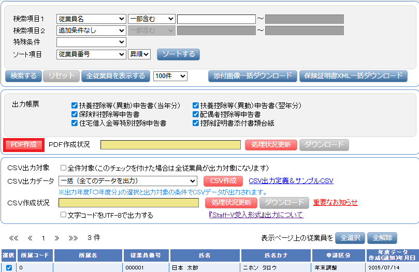This screenshot has width=419, height=272.
Task: Change sort order 昇順 dropdown
Action: [x=139, y=54]
